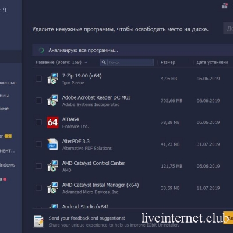This screenshot has width=233, height=233.
Task: Click the AlterPDF 3.3 PDF icon
Action: (52, 144)
